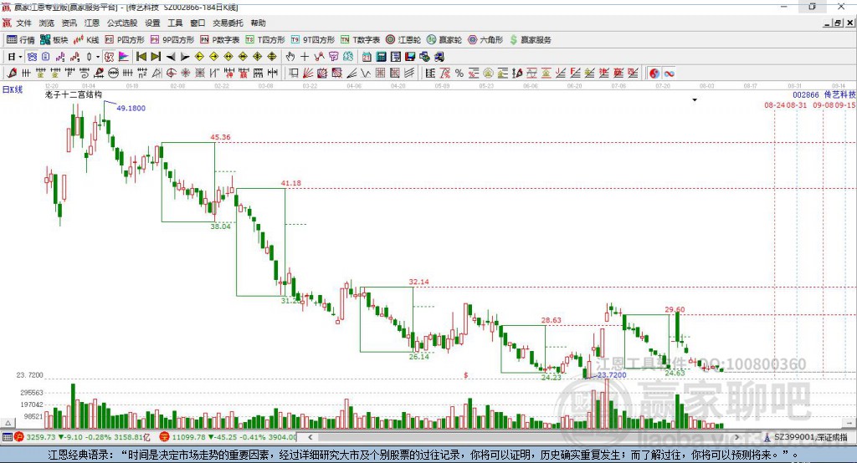Open 赢家服务 service link

(x=531, y=40)
